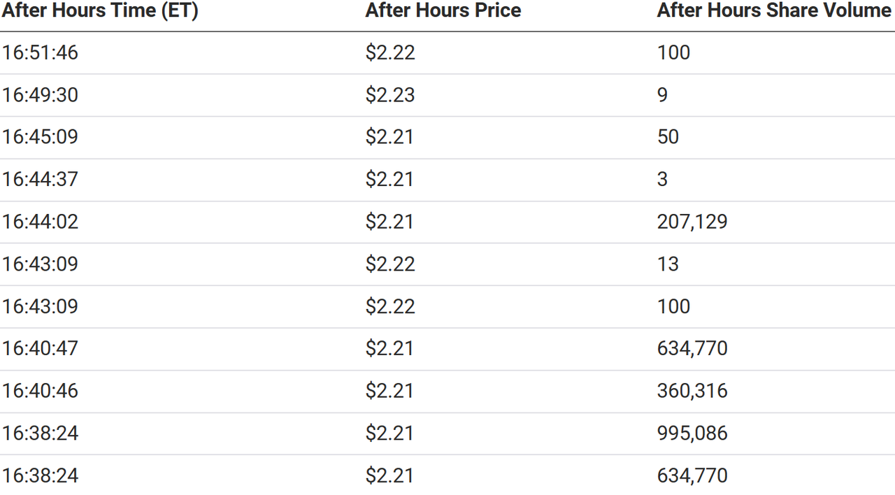Click the After Hours Share Volume header

tap(774, 10)
